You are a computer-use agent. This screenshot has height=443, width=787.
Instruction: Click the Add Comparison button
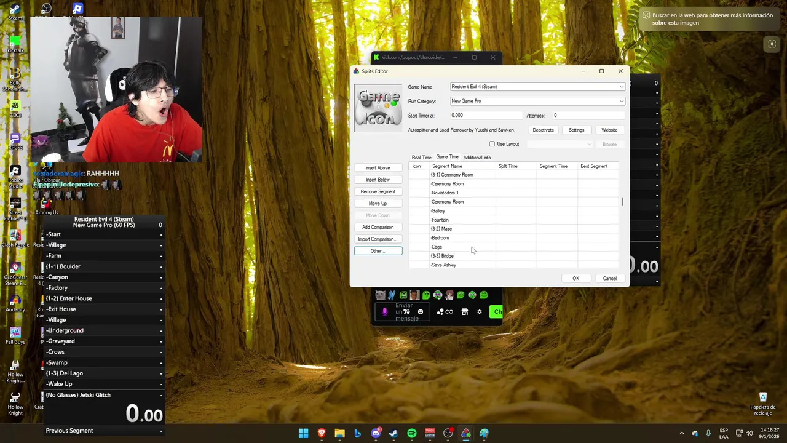click(x=378, y=227)
